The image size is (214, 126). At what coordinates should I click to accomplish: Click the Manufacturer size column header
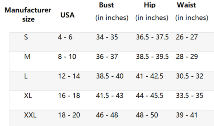point(28,15)
